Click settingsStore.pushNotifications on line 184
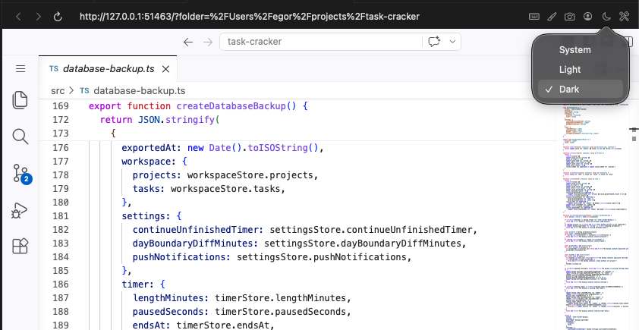Image resolution: width=639 pixels, height=330 pixels. (x=322, y=257)
